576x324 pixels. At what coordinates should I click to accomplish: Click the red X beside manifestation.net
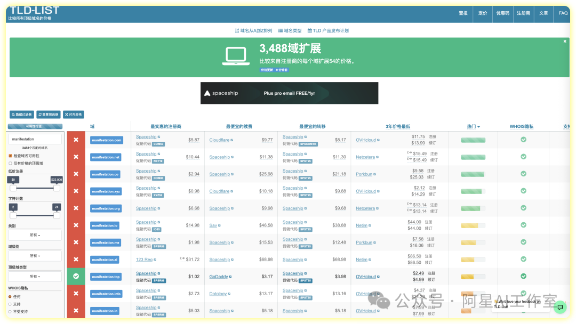coord(76,157)
